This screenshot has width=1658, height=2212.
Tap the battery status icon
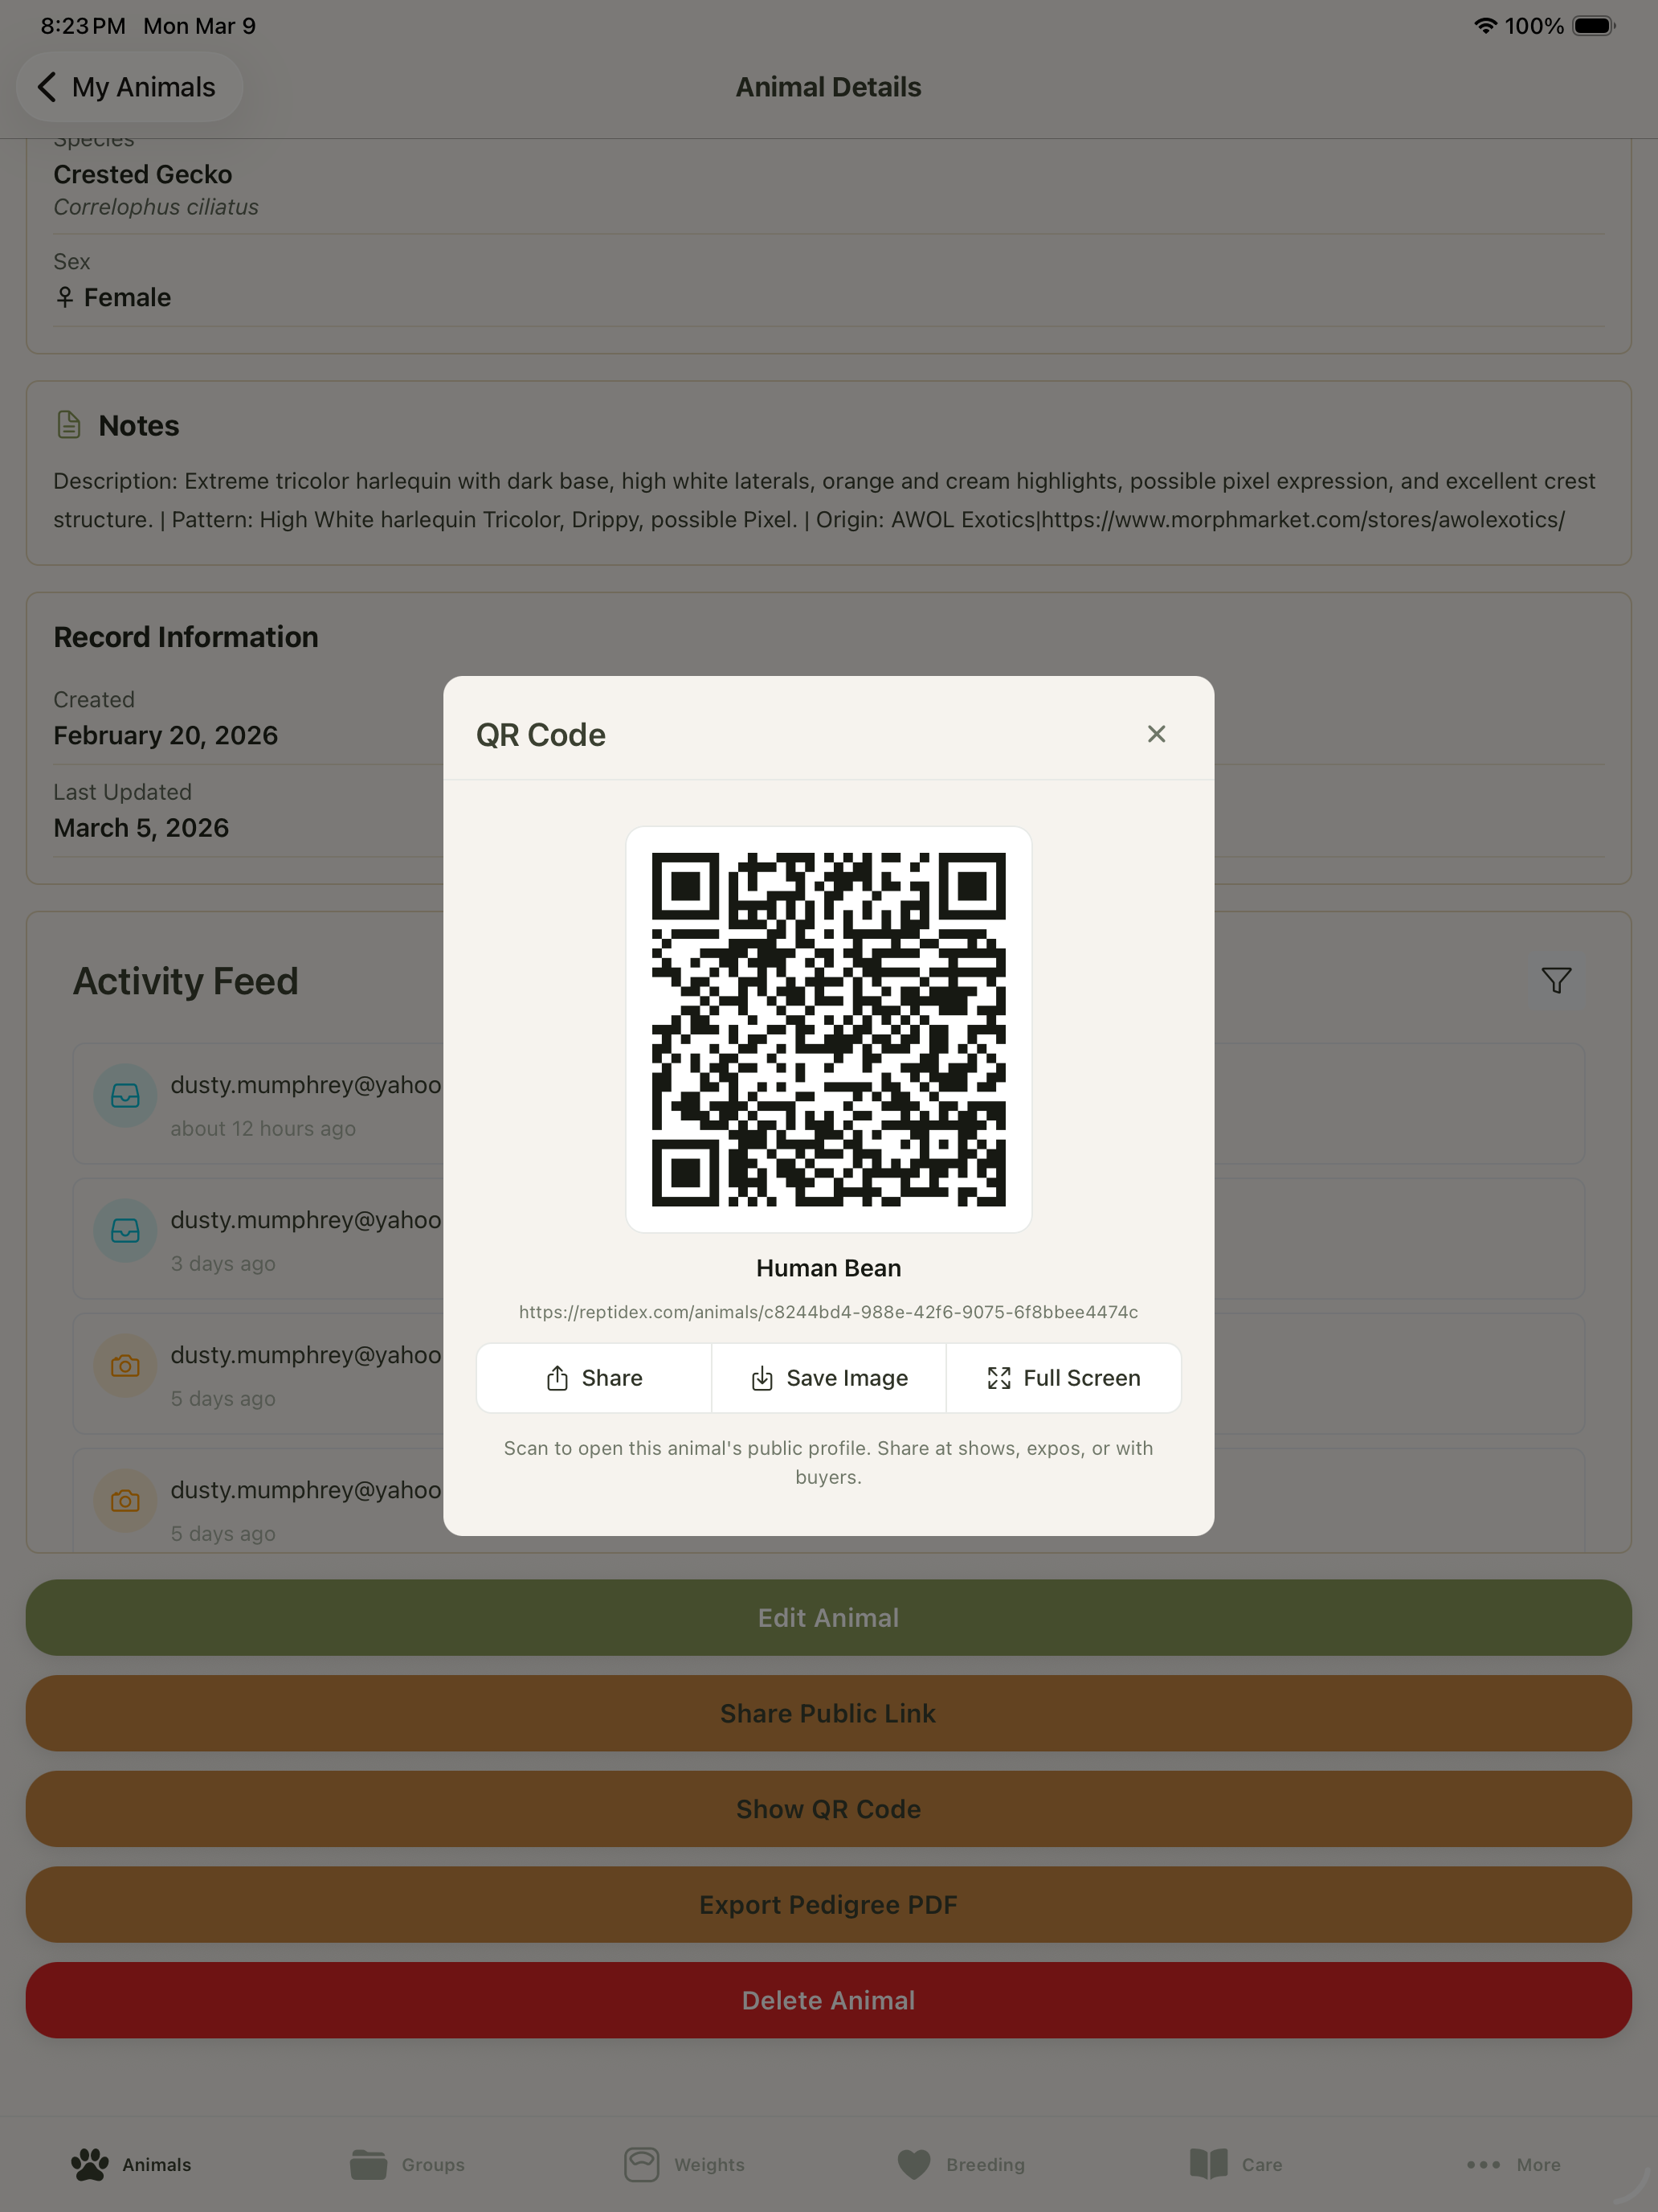[x=1594, y=26]
